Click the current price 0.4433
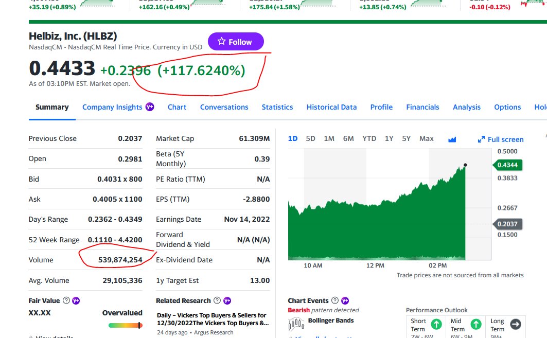The image size is (547, 338). pyautogui.click(x=62, y=68)
